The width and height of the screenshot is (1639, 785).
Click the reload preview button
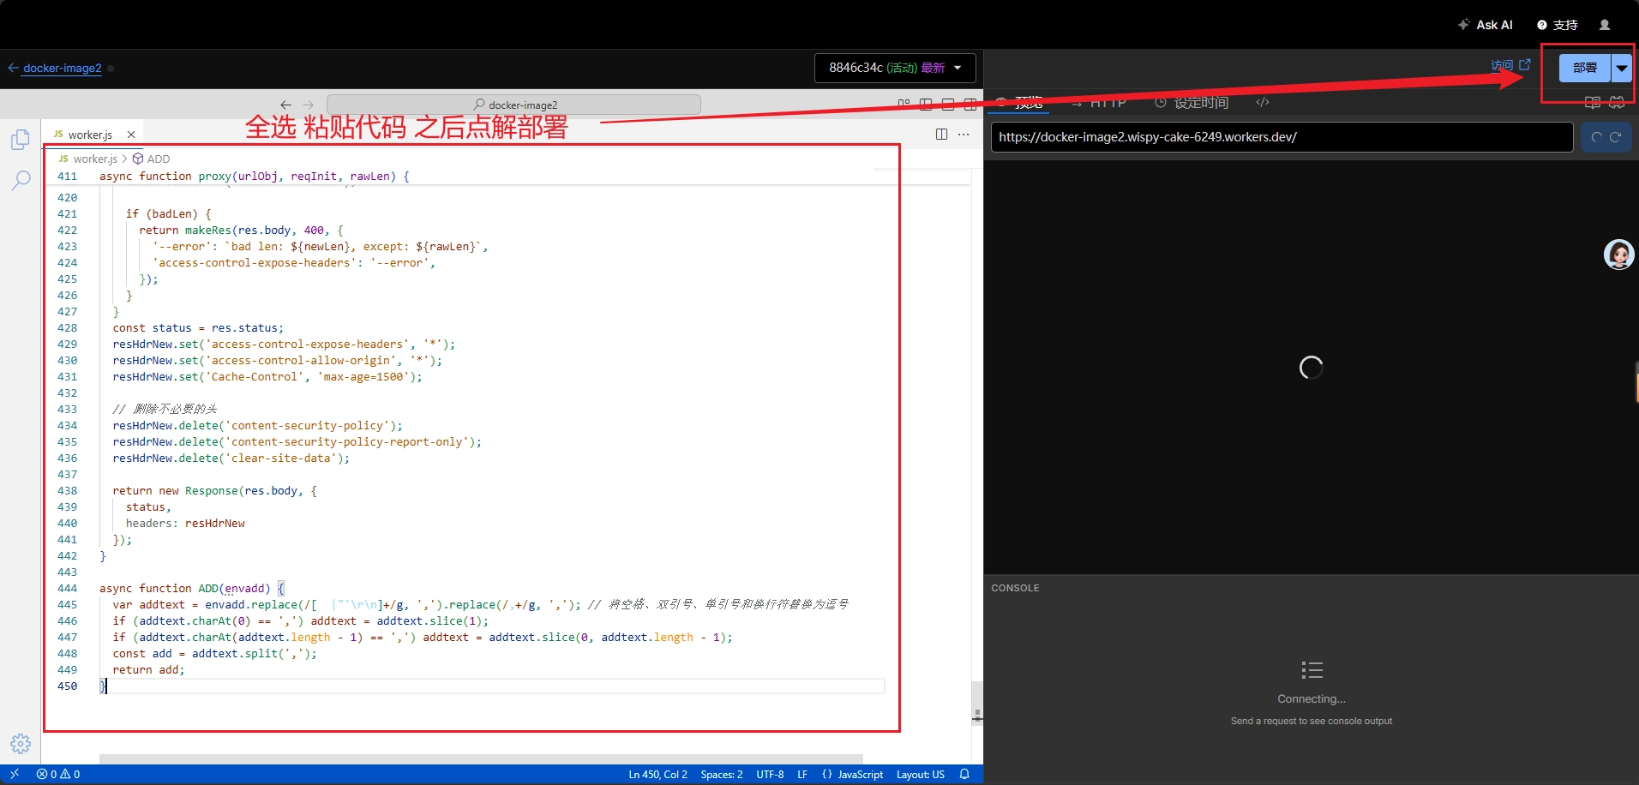pos(1606,137)
